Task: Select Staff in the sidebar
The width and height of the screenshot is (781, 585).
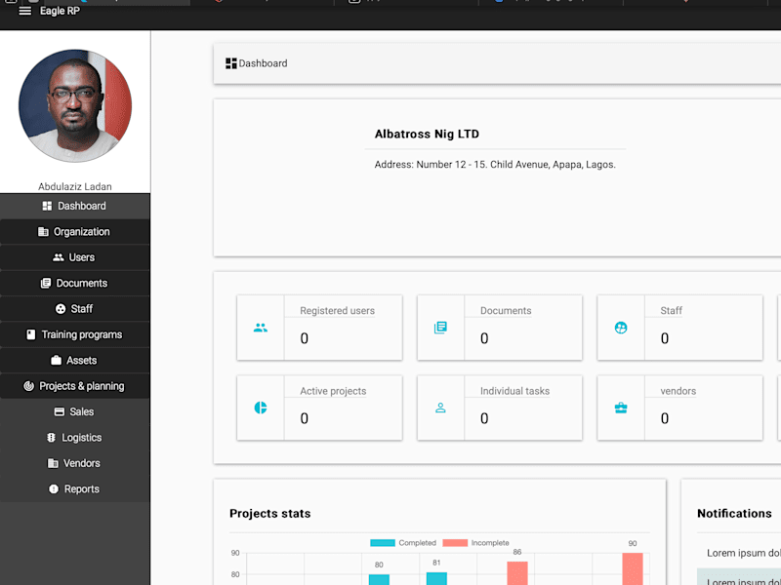Action: point(75,309)
